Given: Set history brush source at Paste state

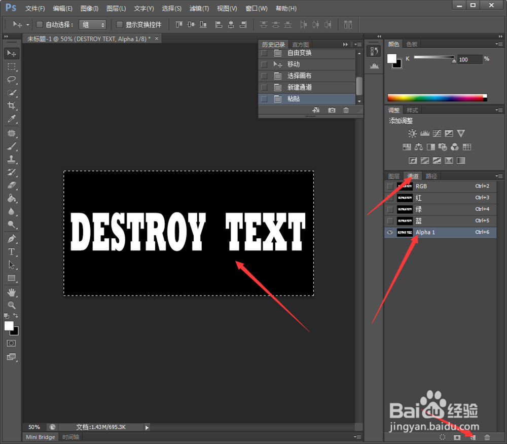Looking at the screenshot, I should (264, 99).
